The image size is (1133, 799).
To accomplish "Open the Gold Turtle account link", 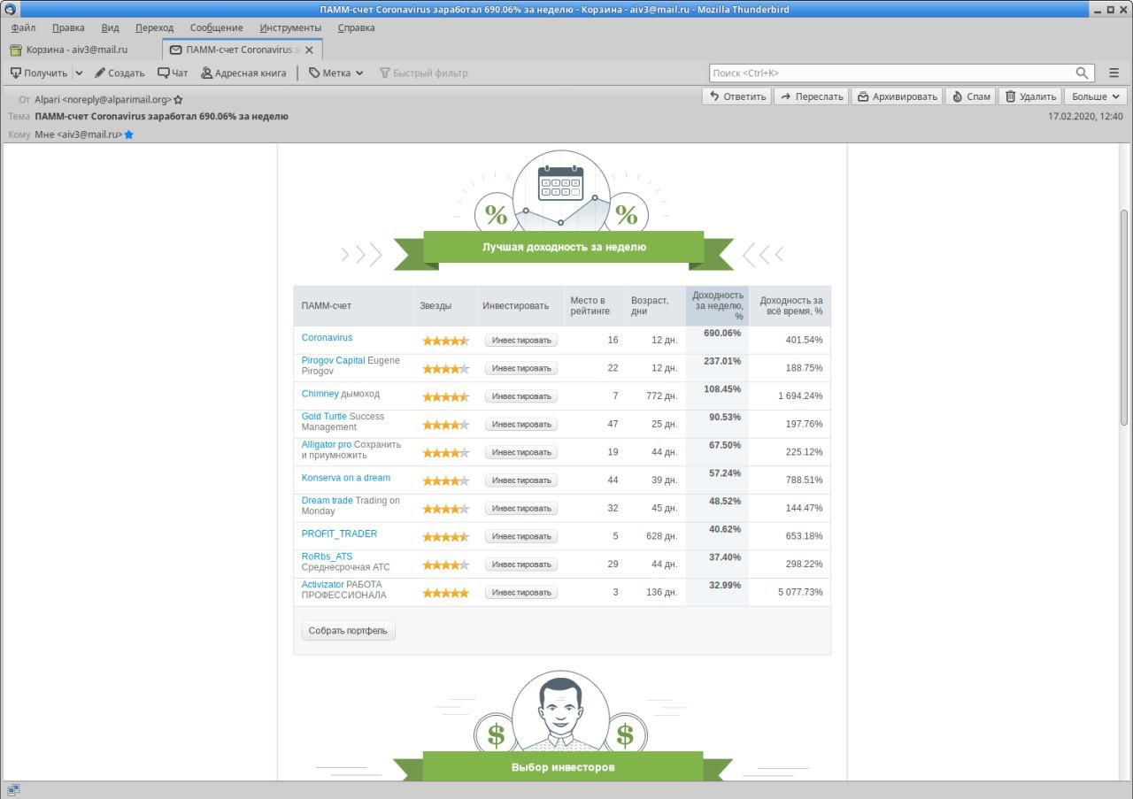I will tap(324, 416).
